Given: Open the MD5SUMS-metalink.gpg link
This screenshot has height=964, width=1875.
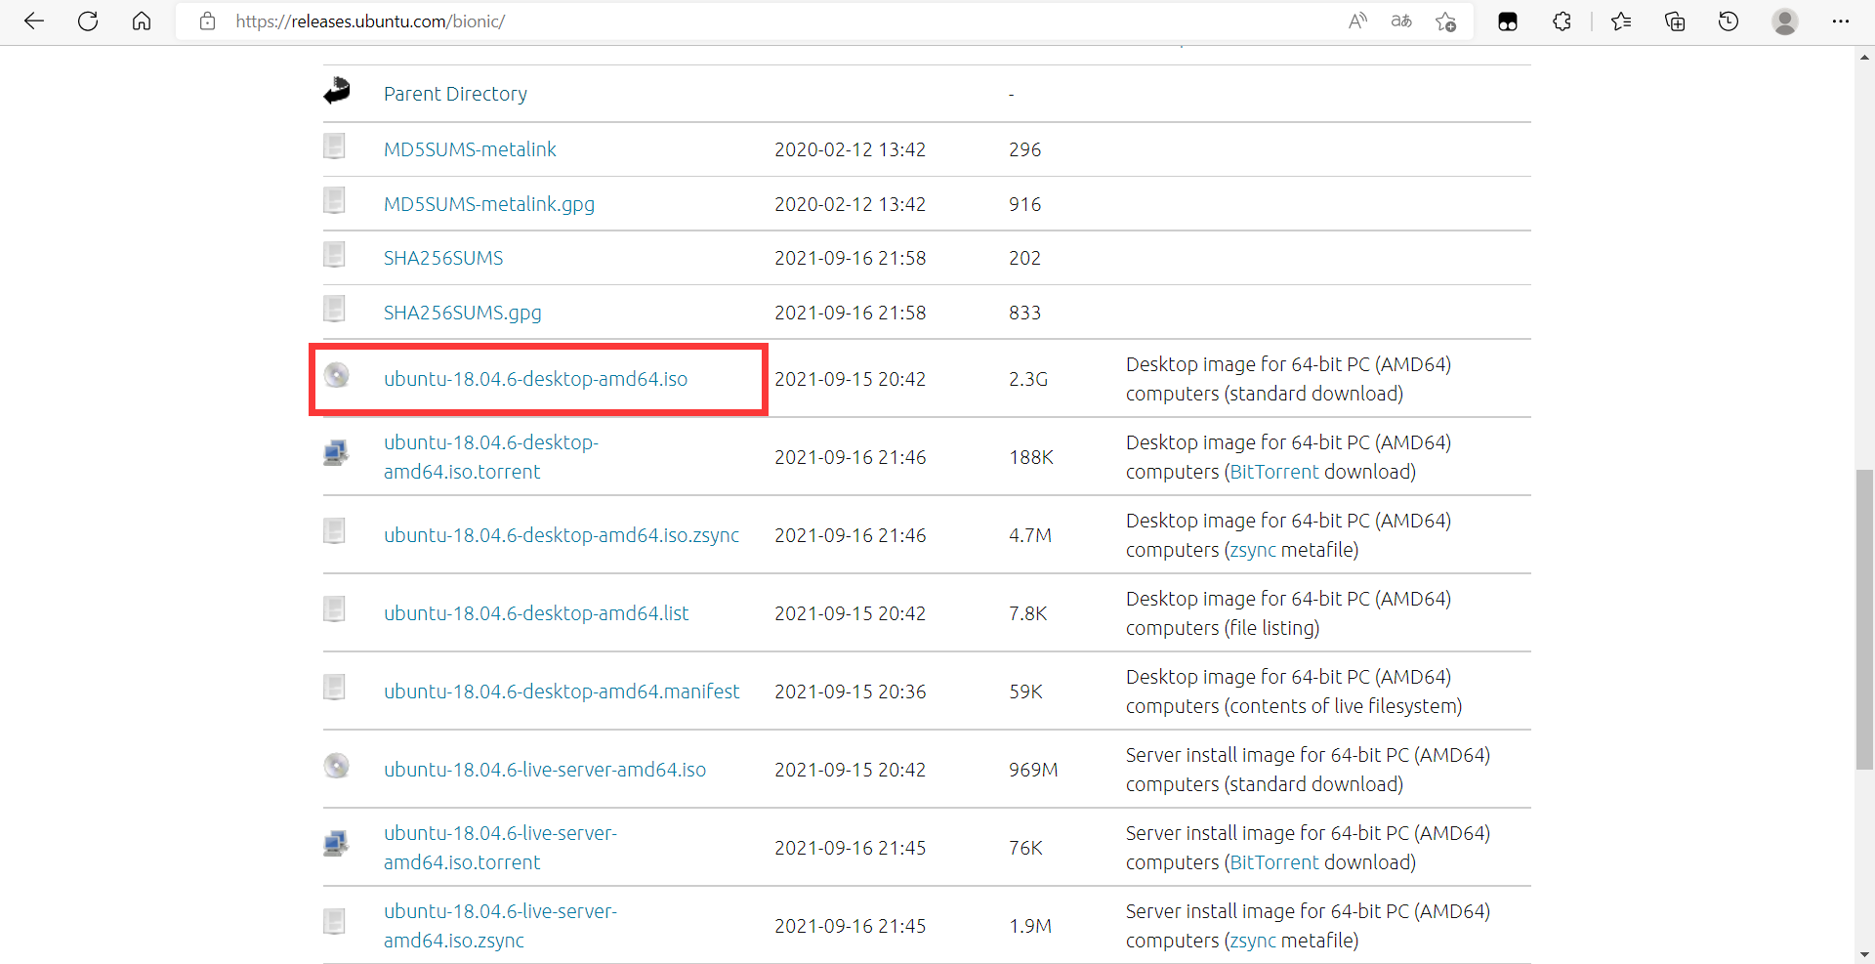Looking at the screenshot, I should [x=489, y=204].
